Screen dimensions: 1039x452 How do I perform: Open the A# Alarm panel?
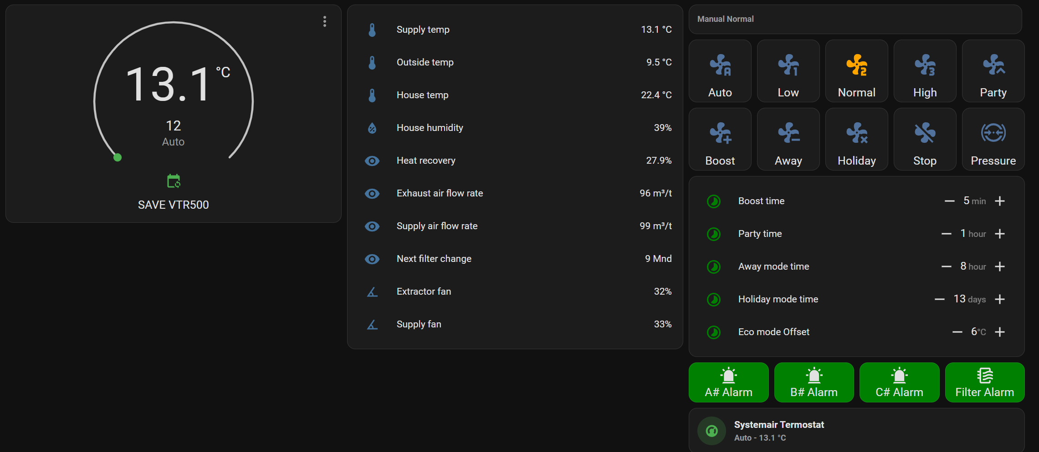tap(728, 382)
